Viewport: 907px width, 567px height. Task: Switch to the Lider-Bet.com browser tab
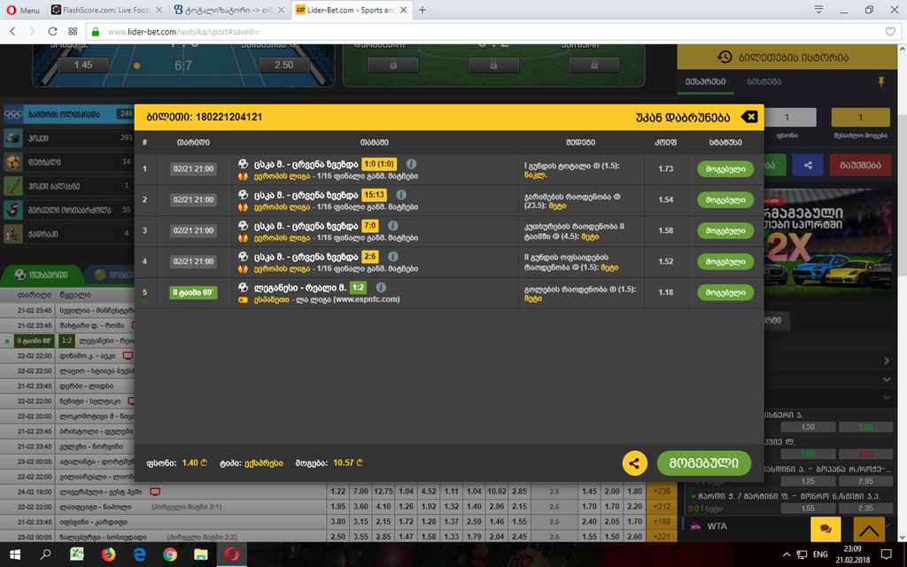pos(351,10)
